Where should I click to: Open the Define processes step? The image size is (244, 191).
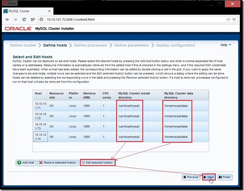pyautogui.click(x=91, y=45)
